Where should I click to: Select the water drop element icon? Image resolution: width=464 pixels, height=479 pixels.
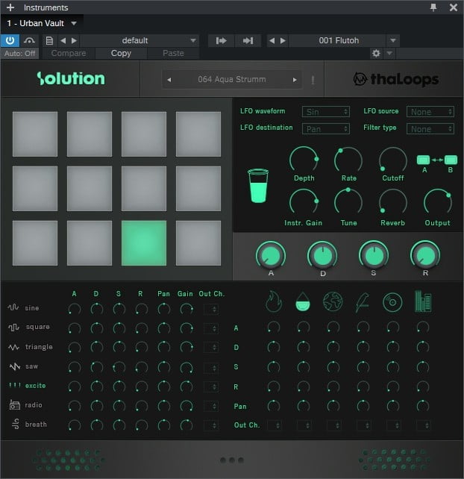(x=303, y=302)
